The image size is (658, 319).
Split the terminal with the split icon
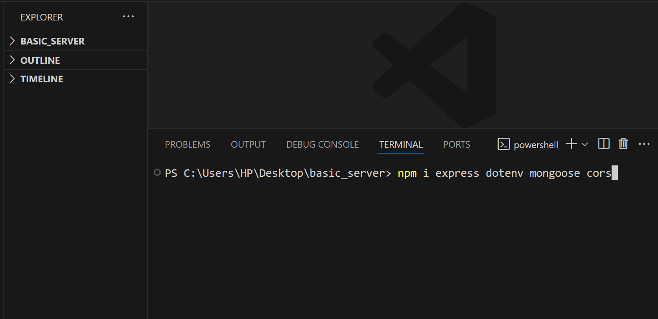[603, 144]
